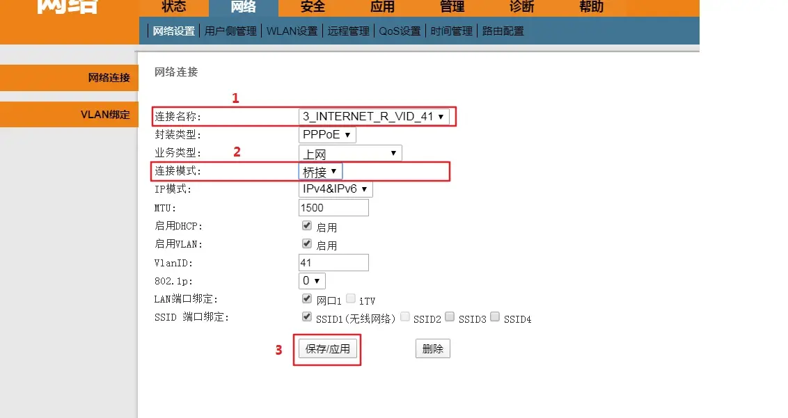
Task: Open the 业务类型 上网 dropdown
Action: (x=350, y=153)
